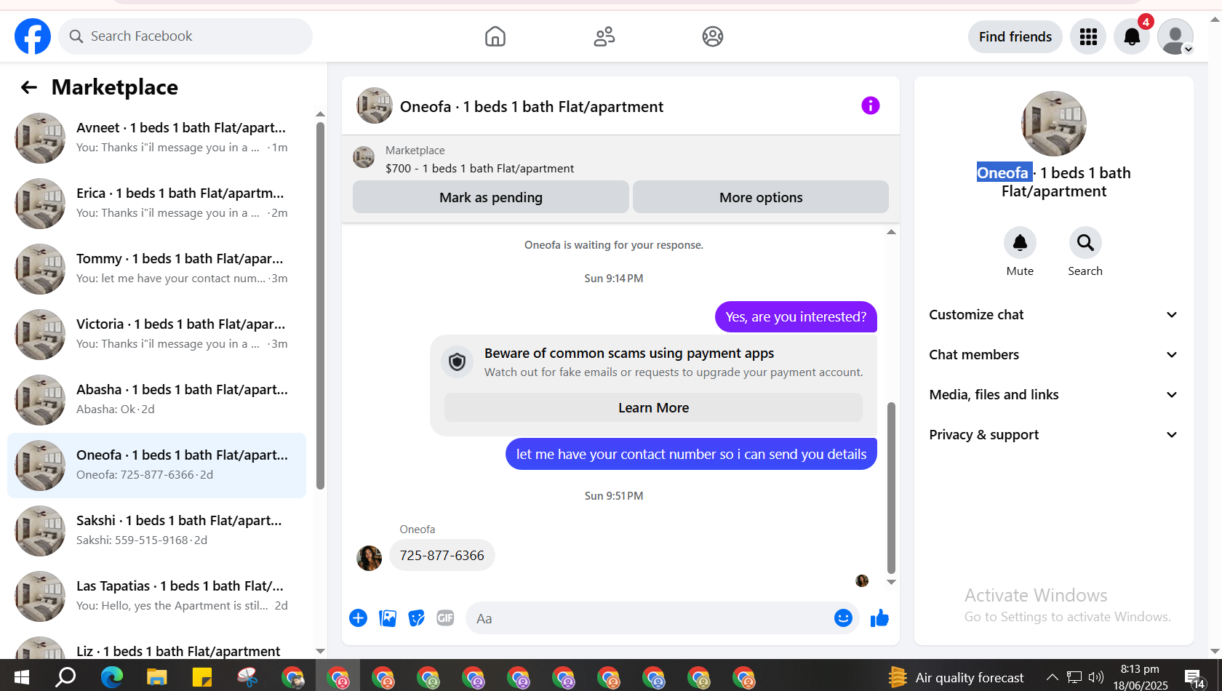The width and height of the screenshot is (1222, 691).
Task: Open the Windows notification center
Action: point(1194,679)
